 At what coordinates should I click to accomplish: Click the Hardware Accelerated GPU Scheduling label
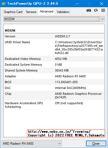click(24, 105)
